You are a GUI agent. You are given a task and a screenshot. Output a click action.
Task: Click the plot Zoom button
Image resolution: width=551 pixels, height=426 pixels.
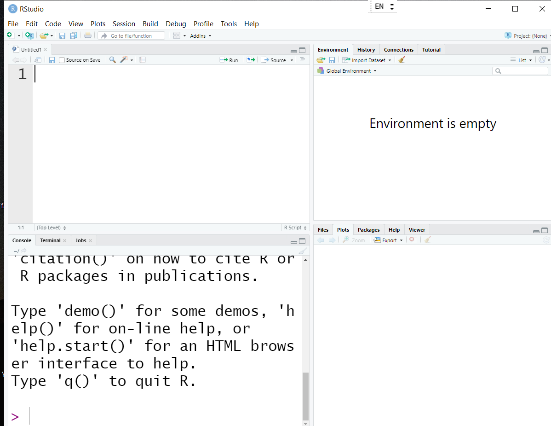point(354,240)
